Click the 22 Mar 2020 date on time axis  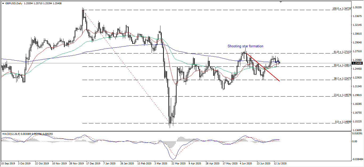point(179,164)
